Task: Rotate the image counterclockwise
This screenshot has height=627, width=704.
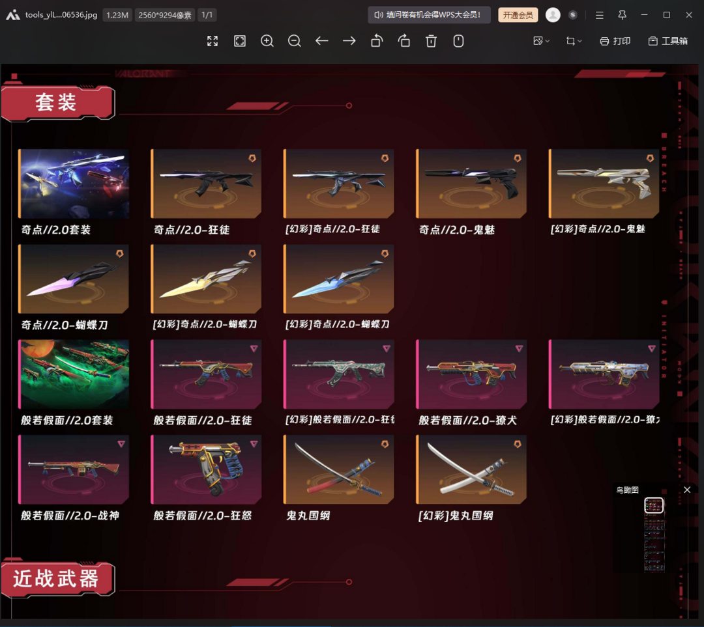Action: click(x=377, y=41)
